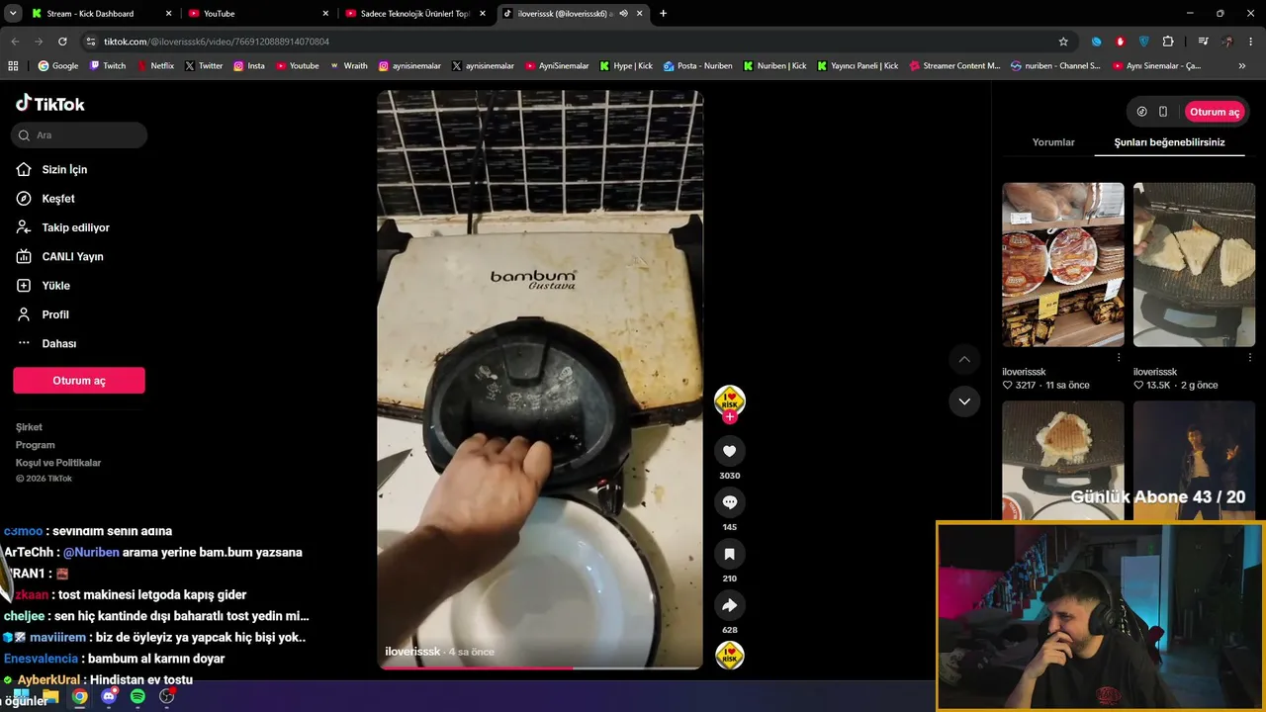This screenshot has height=712, width=1266.
Task: Show more bookmarks with the overflow chevron
Action: (x=1242, y=66)
